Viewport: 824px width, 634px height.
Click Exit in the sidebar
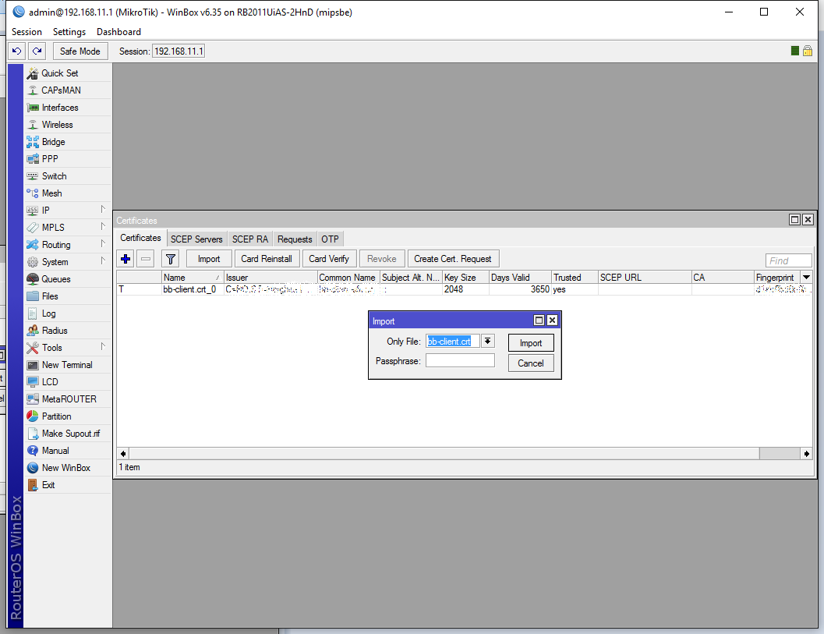(69, 485)
